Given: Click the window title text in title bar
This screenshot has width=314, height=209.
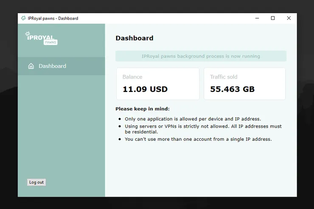Looking at the screenshot, I should (x=53, y=18).
